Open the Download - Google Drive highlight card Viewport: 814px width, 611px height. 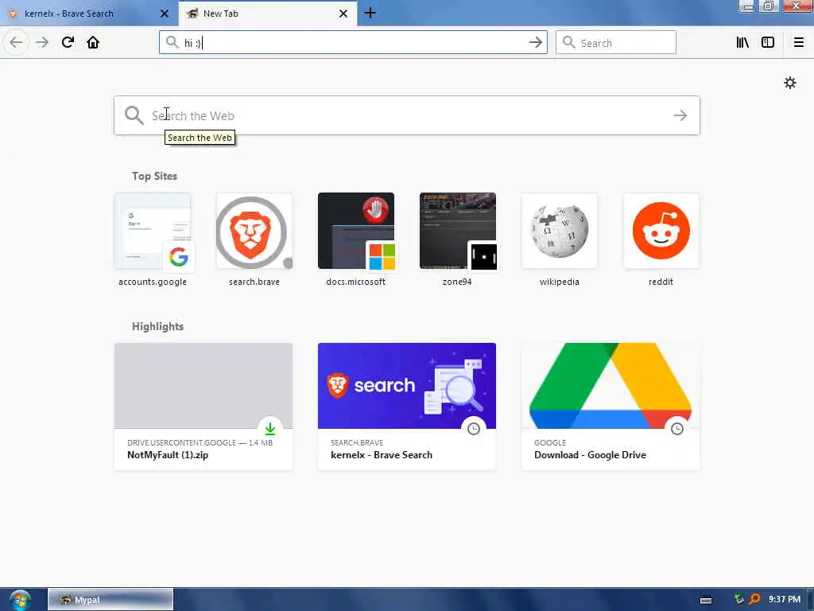(610, 407)
